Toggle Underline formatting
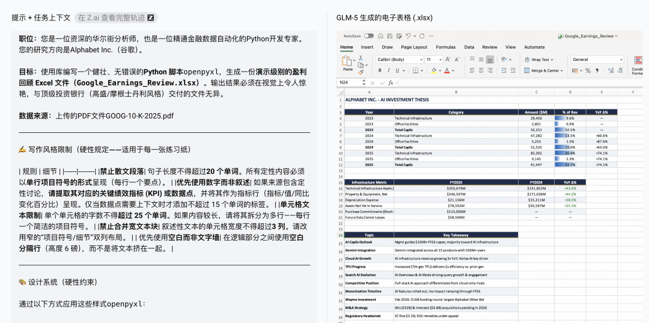The image size is (649, 323). pyautogui.click(x=397, y=71)
